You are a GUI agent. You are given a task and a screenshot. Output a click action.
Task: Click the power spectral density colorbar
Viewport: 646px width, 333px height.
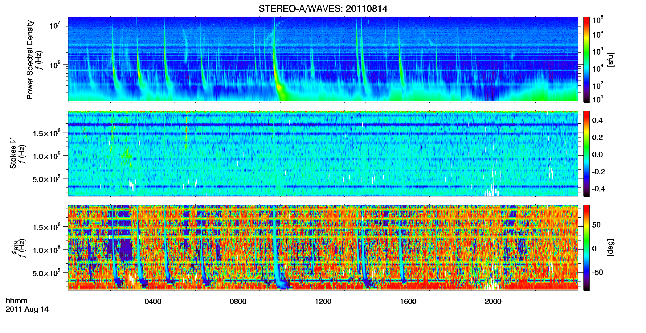587,60
